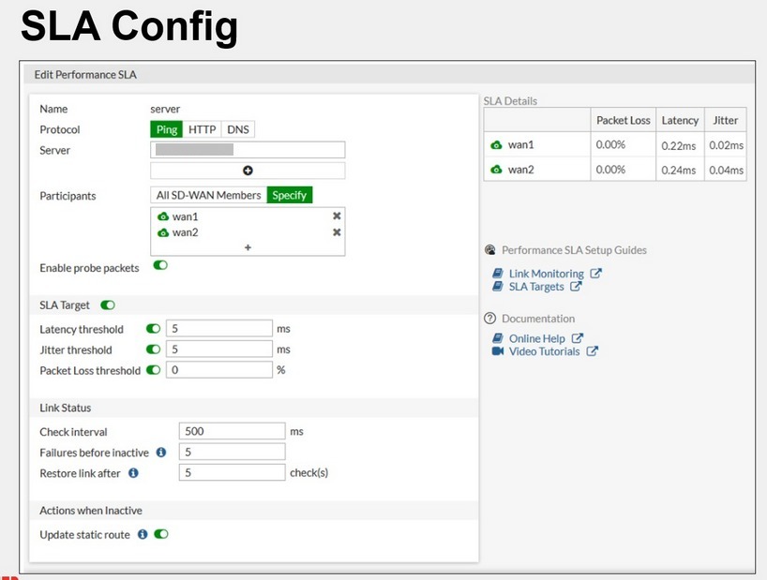Toggle the Latency threshold switch

pyautogui.click(x=154, y=329)
